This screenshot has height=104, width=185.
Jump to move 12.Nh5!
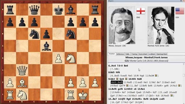(x=128, y=89)
